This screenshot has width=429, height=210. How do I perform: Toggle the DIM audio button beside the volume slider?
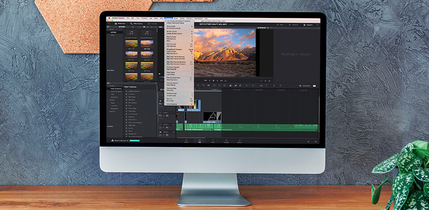click(x=314, y=86)
